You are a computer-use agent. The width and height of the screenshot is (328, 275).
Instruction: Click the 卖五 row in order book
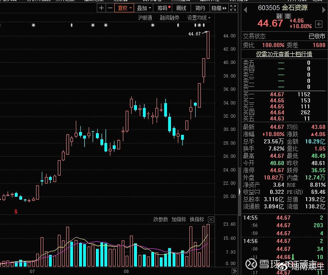tap(284, 63)
